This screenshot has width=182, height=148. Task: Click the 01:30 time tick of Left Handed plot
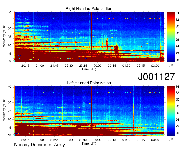pyautogui.click(x=126, y=140)
